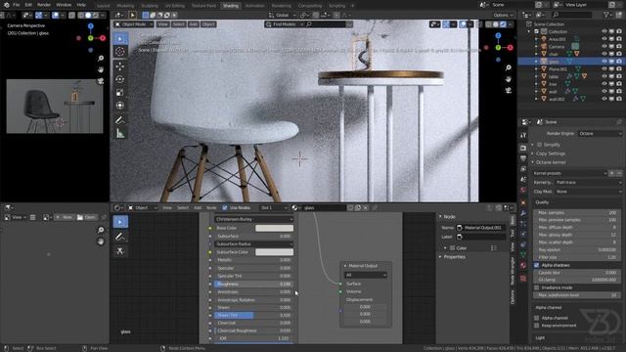Click the Subsurface Color swatch
The width and height of the screenshot is (626, 352).
tap(274, 252)
